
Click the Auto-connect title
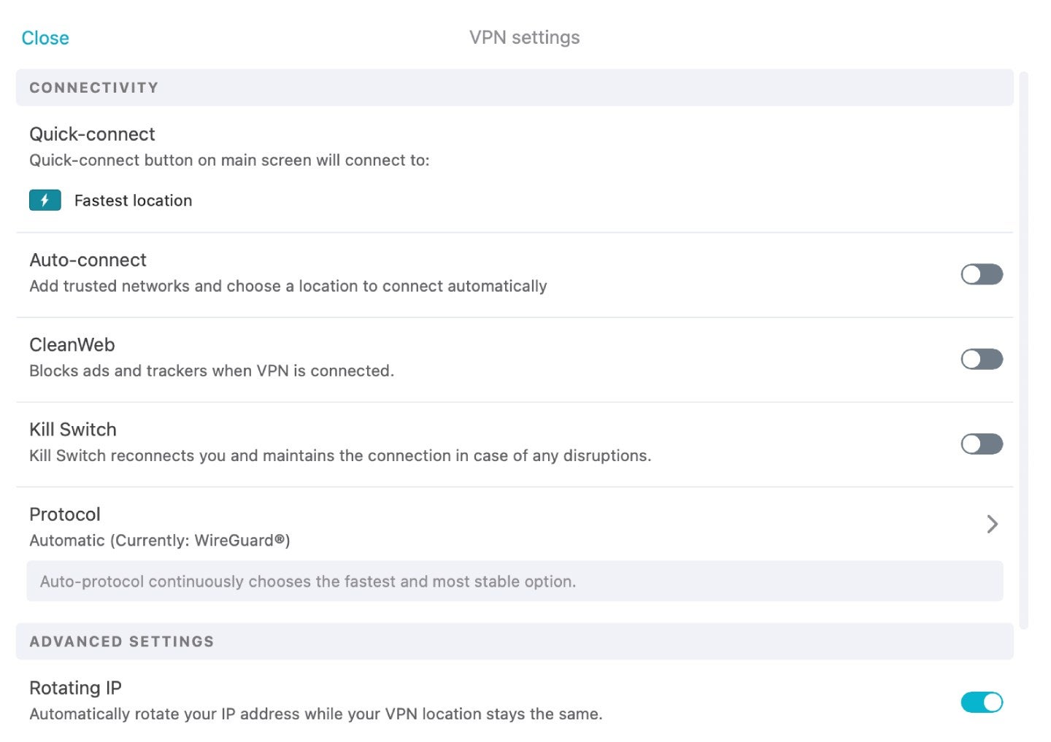(x=88, y=260)
